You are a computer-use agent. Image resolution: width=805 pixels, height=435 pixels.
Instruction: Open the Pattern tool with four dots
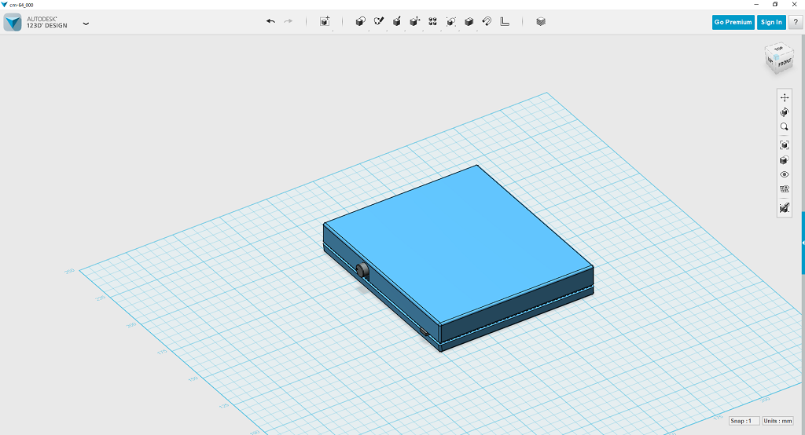(433, 22)
